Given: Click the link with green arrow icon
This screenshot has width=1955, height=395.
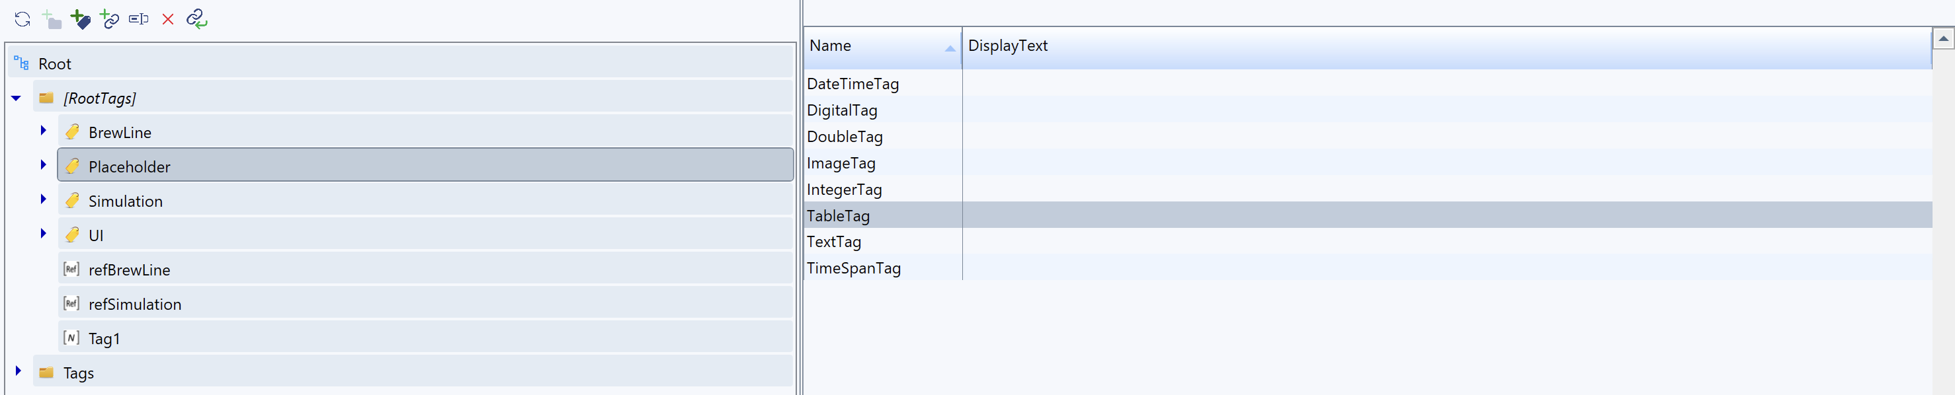Looking at the screenshot, I should (196, 19).
